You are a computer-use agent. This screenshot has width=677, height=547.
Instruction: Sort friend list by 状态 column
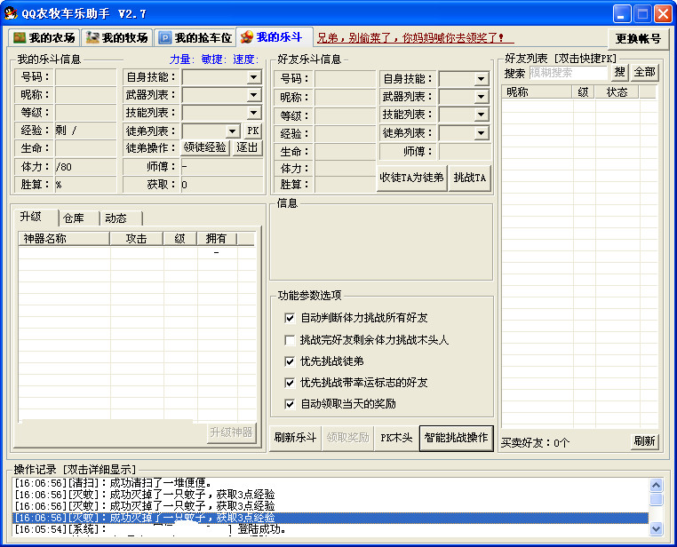point(617,91)
